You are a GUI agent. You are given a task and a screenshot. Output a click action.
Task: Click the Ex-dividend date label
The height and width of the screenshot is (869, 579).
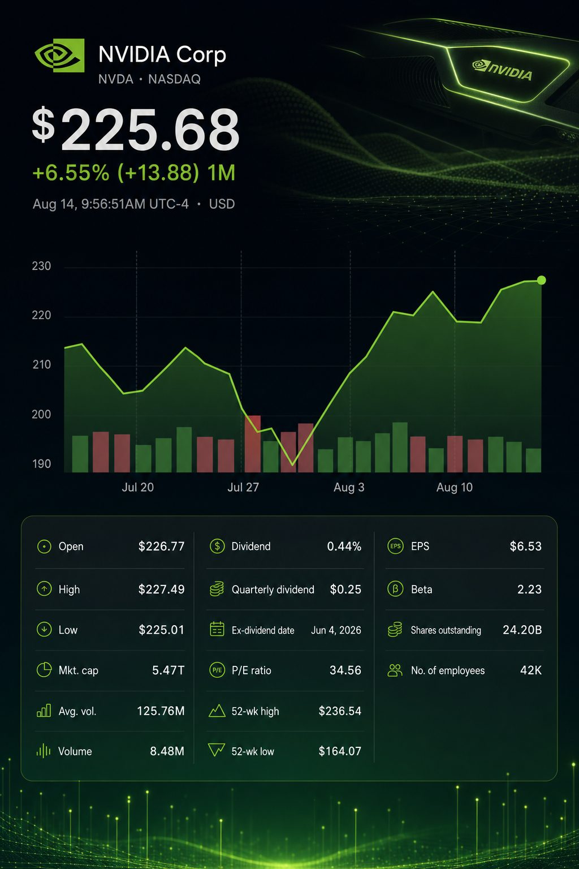tap(263, 630)
